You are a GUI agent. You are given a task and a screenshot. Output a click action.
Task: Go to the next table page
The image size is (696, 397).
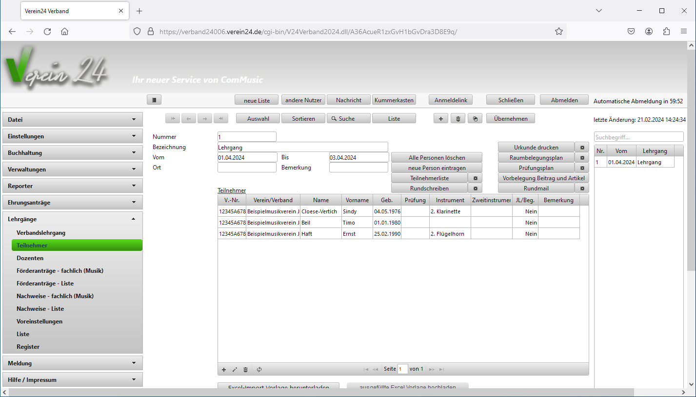[x=432, y=369]
